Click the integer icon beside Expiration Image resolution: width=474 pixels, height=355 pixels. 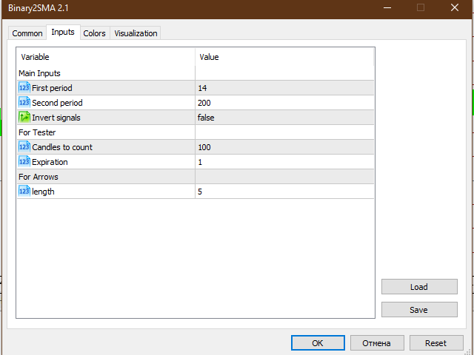[x=24, y=162]
